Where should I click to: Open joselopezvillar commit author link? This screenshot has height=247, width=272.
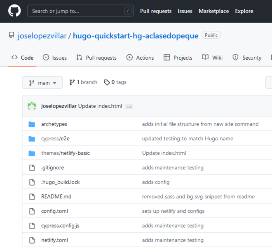[x=59, y=106]
